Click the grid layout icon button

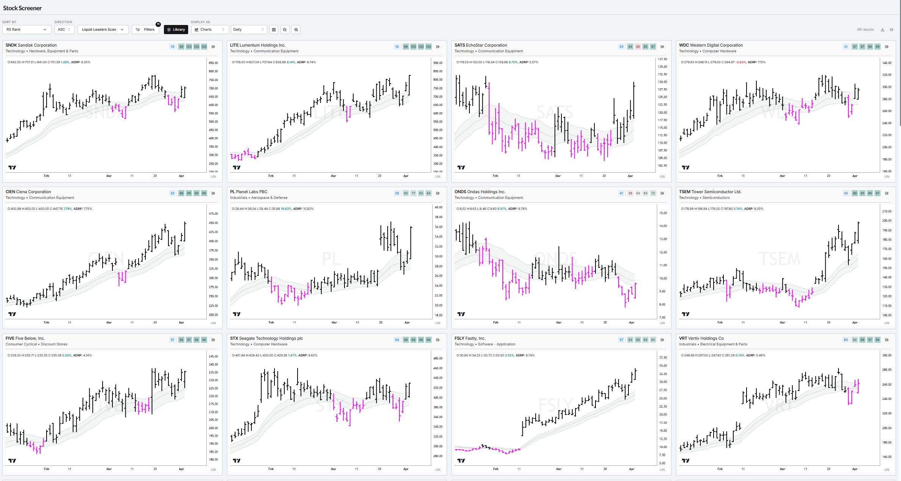[x=274, y=30]
